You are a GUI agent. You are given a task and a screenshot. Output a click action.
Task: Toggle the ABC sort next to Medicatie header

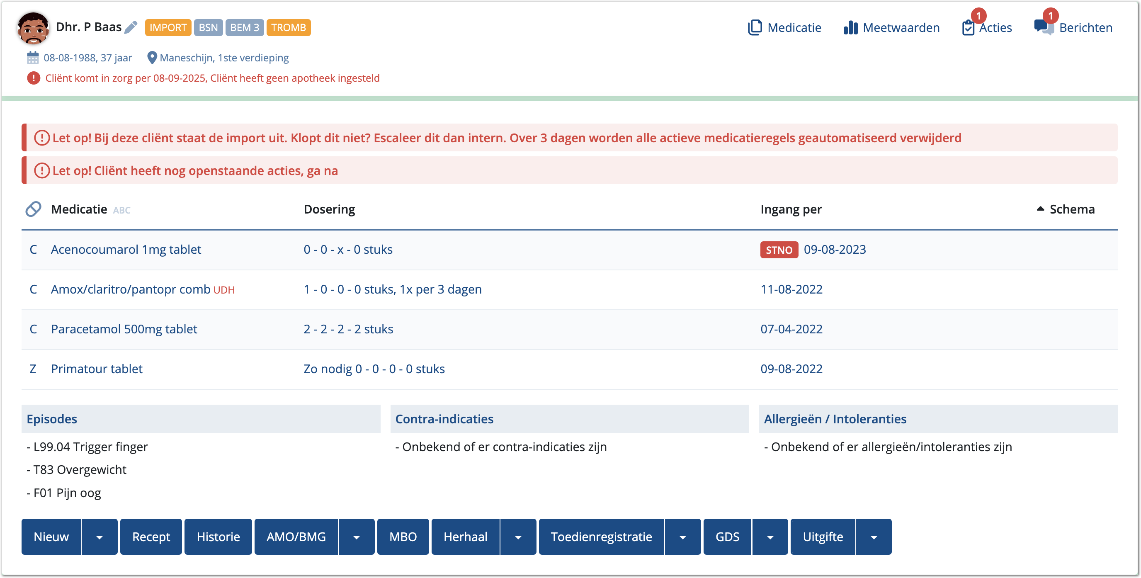point(121,210)
